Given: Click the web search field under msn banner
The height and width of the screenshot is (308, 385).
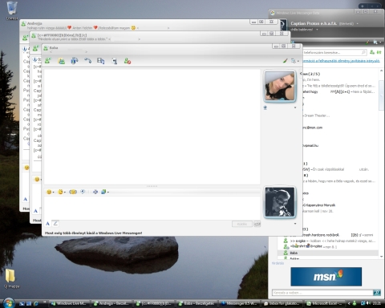Looking at the screenshot, I should click(x=322, y=293).
